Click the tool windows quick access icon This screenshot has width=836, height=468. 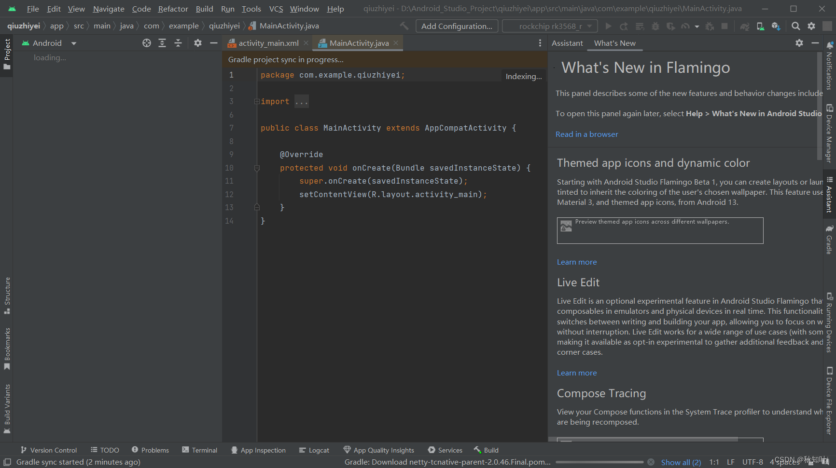7,462
